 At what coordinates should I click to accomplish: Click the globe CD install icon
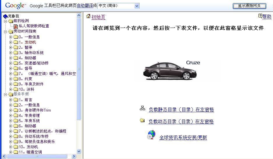click(x=152, y=135)
